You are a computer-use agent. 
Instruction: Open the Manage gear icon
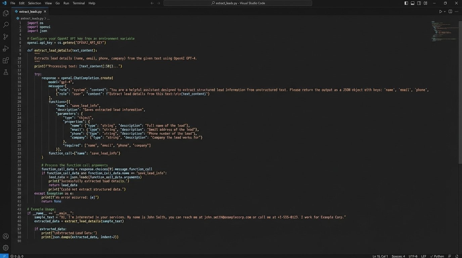(x=6, y=248)
